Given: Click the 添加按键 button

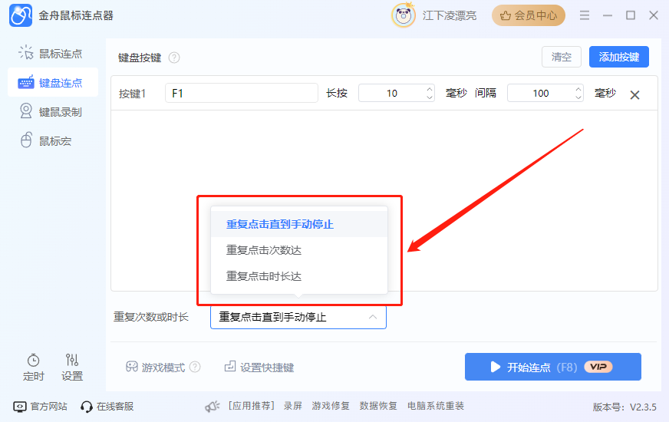Looking at the screenshot, I should pyautogui.click(x=618, y=57).
